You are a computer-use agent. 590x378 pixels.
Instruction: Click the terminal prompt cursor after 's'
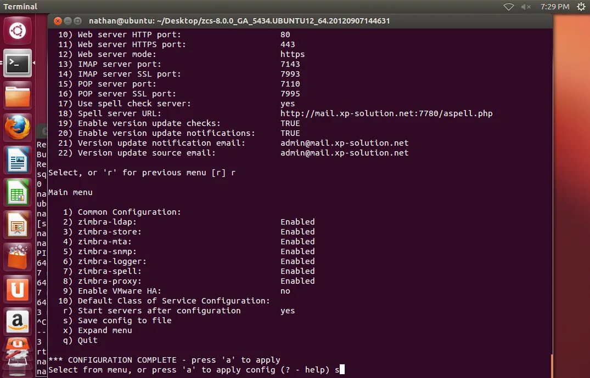[342, 370]
